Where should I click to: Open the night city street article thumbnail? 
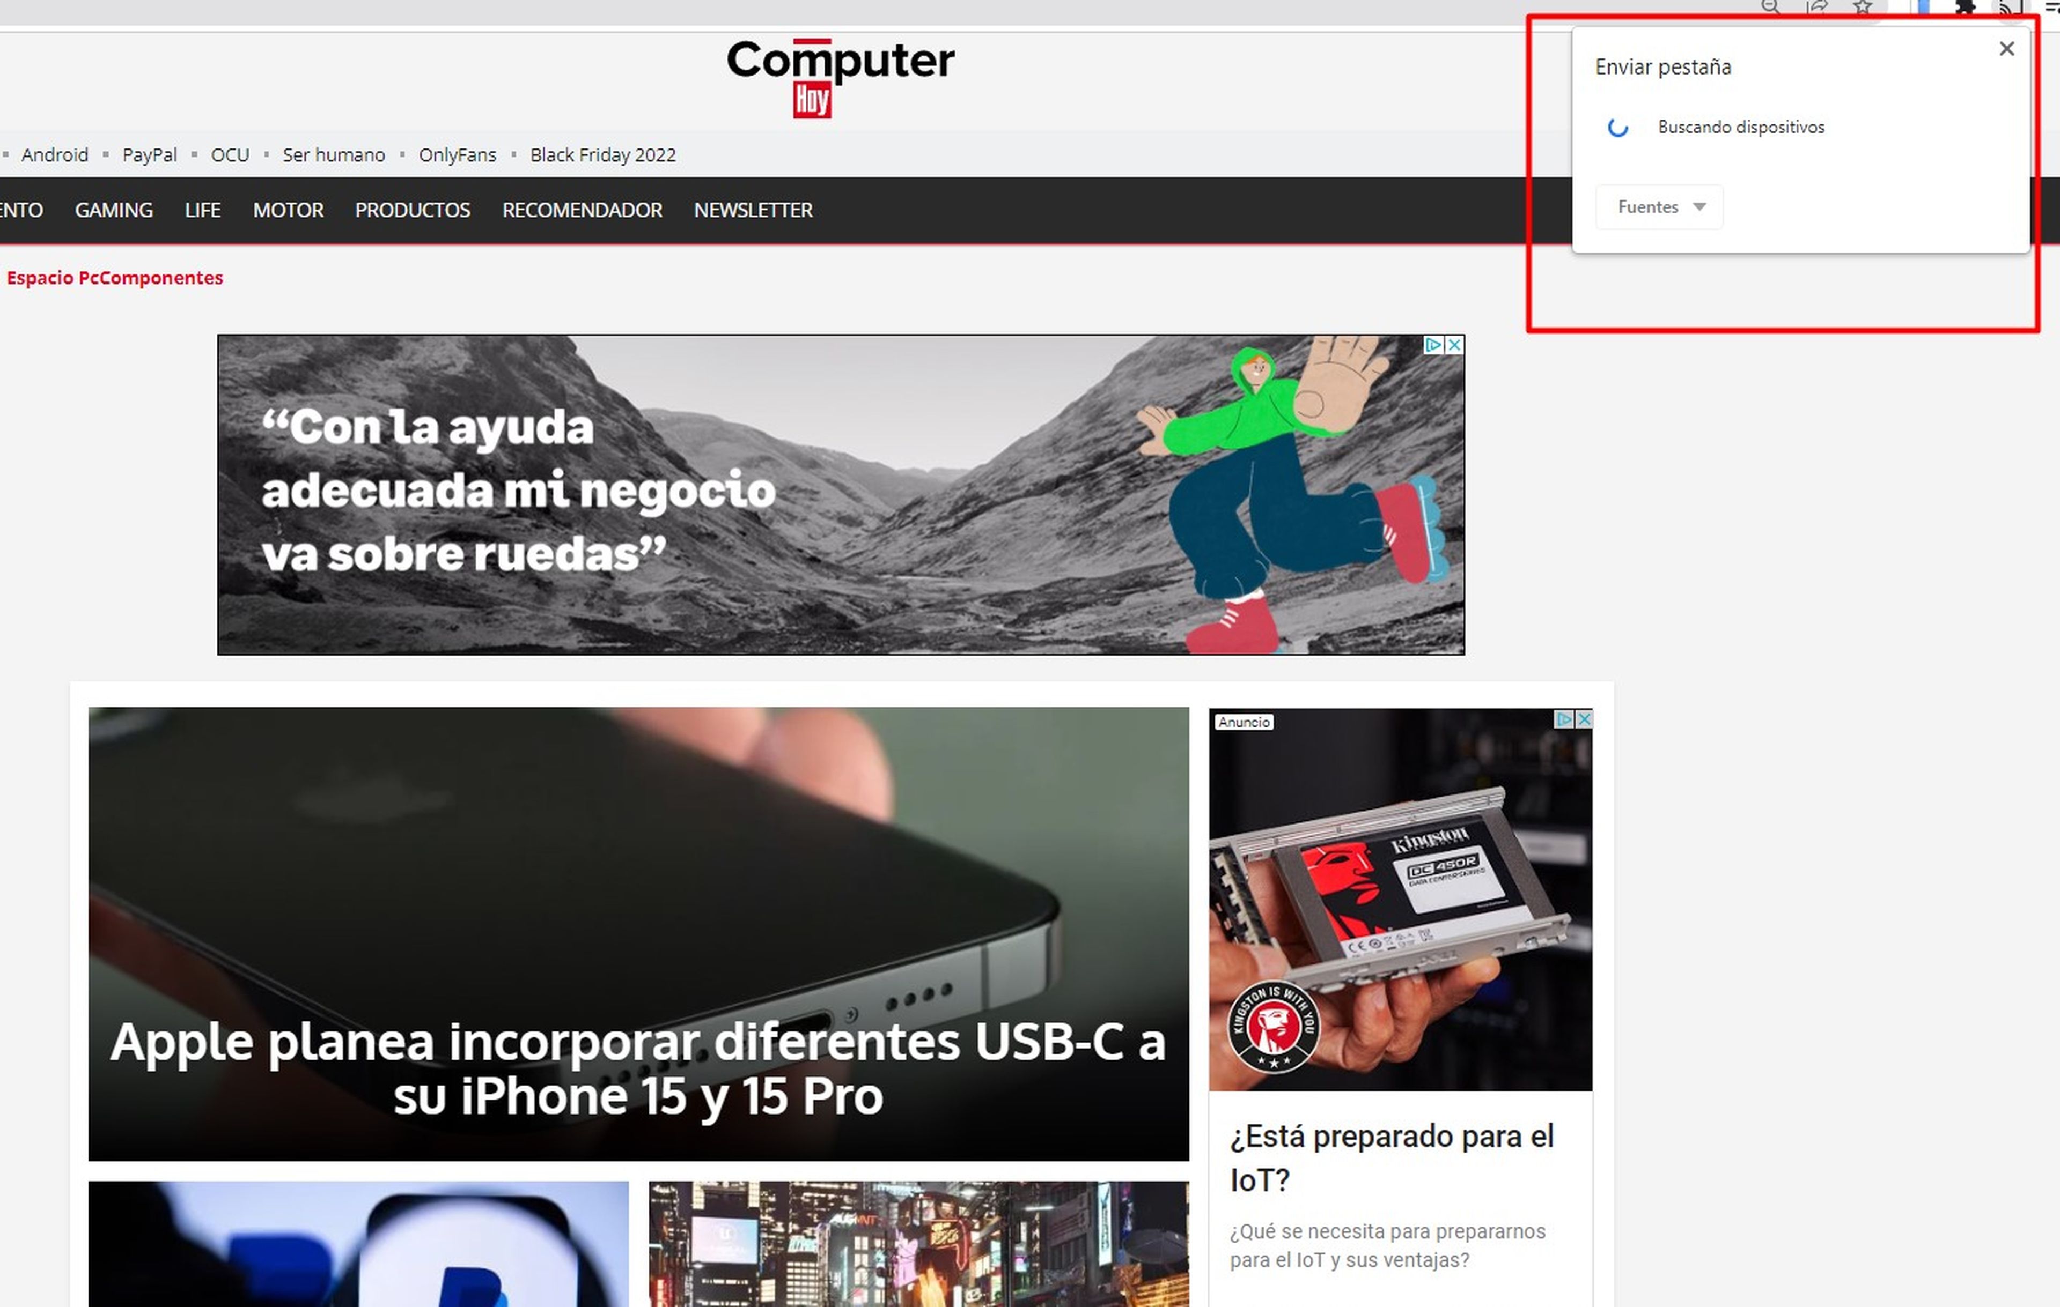[919, 1244]
